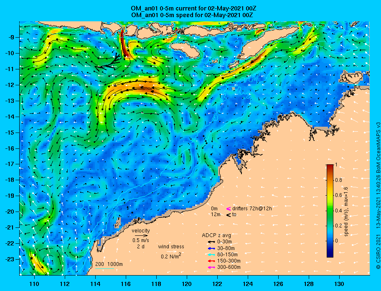Click the '0m' drifter depth label
Screen dimensions: 381x291
pos(214,209)
